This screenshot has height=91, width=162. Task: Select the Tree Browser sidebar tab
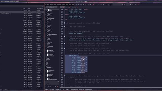[x=52, y=7]
